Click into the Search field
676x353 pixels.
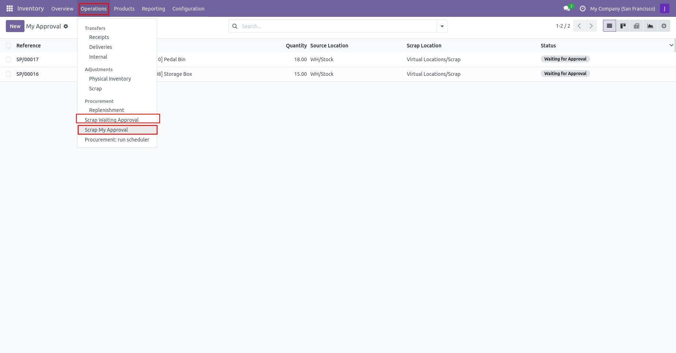[x=336, y=26]
